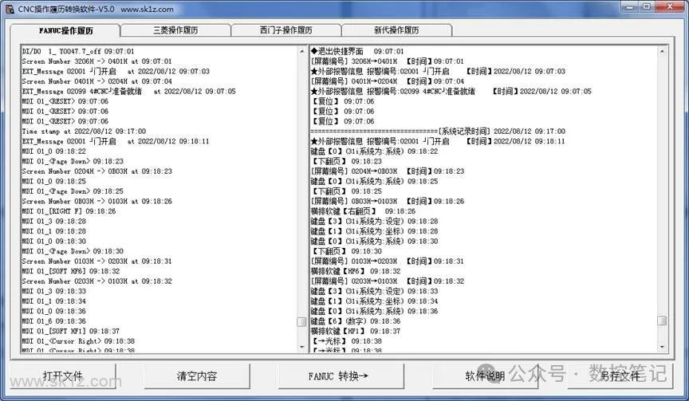
Task: Click right pane scrollbar down arrow
Action: tap(662, 347)
